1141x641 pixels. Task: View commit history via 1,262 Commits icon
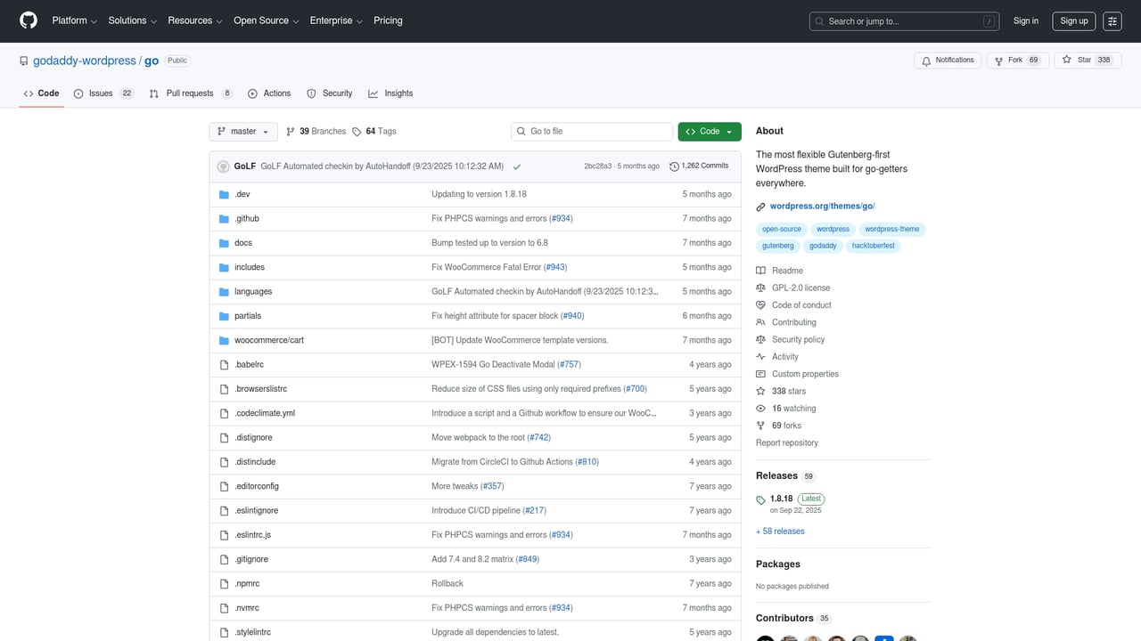pyautogui.click(x=677, y=166)
